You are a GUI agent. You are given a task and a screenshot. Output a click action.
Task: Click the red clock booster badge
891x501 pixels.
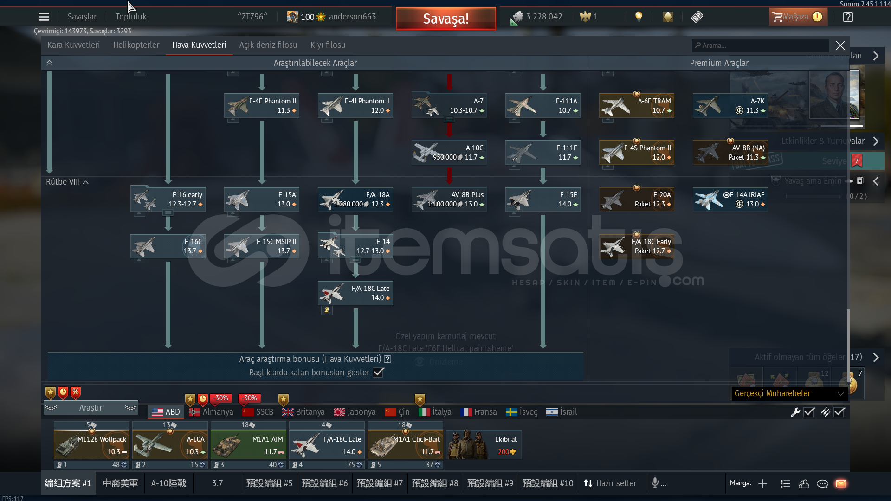point(63,393)
